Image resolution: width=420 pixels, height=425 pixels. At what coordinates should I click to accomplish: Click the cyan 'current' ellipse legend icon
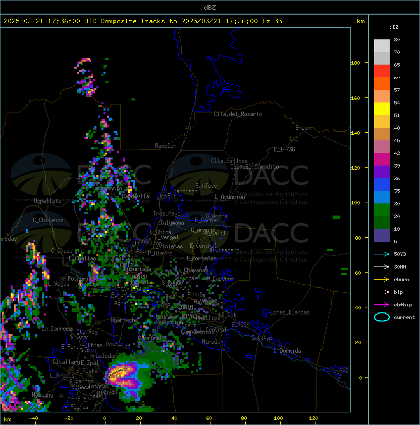point(382,317)
